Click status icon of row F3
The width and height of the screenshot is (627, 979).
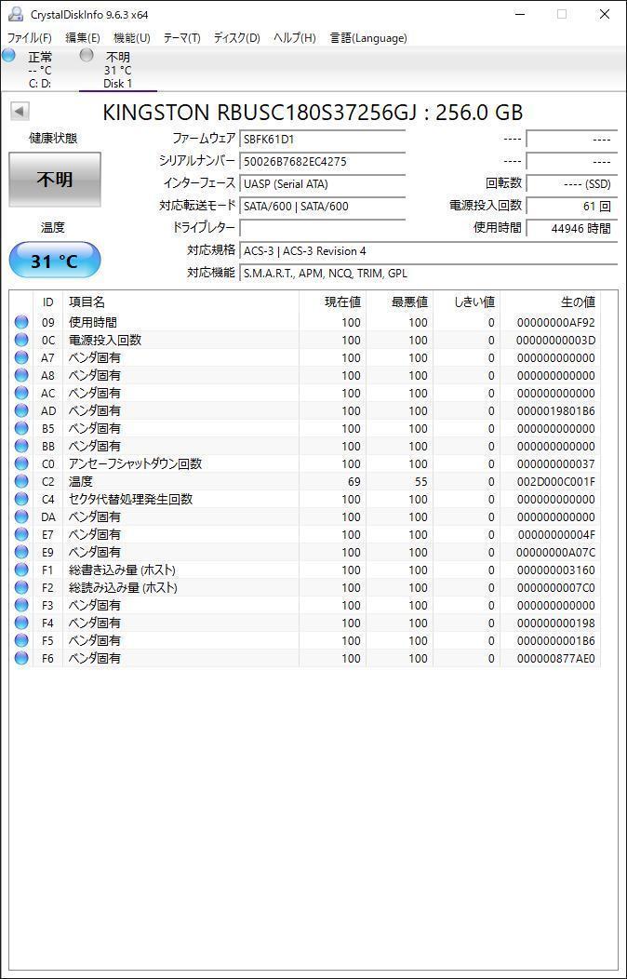point(21,605)
